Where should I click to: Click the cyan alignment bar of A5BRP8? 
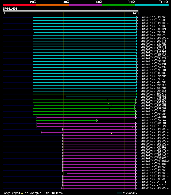pos(101,97)
